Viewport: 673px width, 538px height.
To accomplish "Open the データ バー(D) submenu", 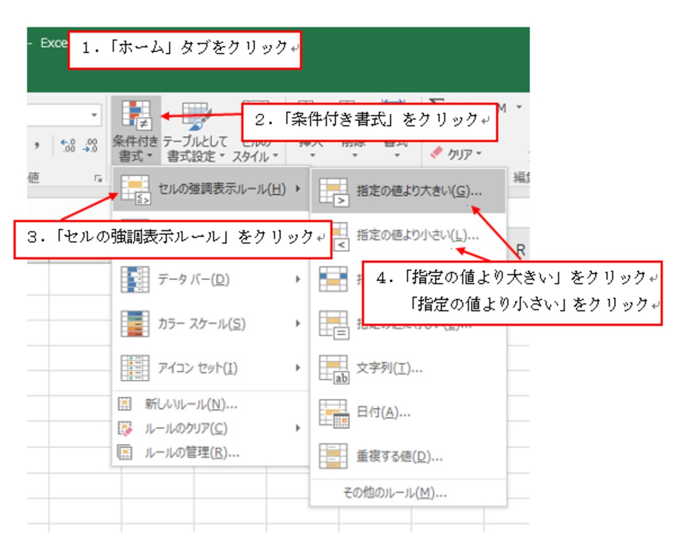I will click(x=211, y=279).
